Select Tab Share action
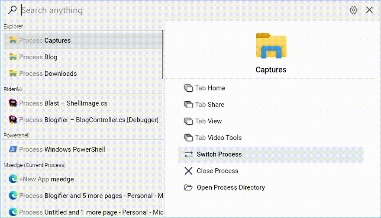 [x=271, y=105]
